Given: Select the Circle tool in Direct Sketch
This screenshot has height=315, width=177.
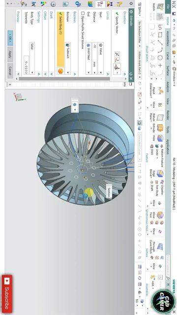Looking at the screenshot, I should tap(160, 58).
